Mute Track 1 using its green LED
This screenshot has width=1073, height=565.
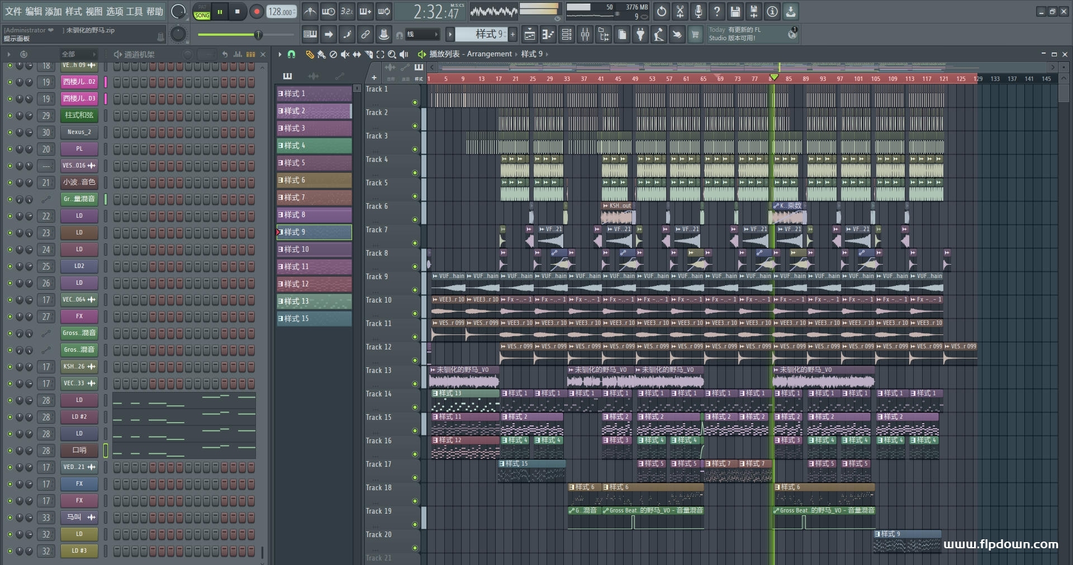(x=415, y=103)
